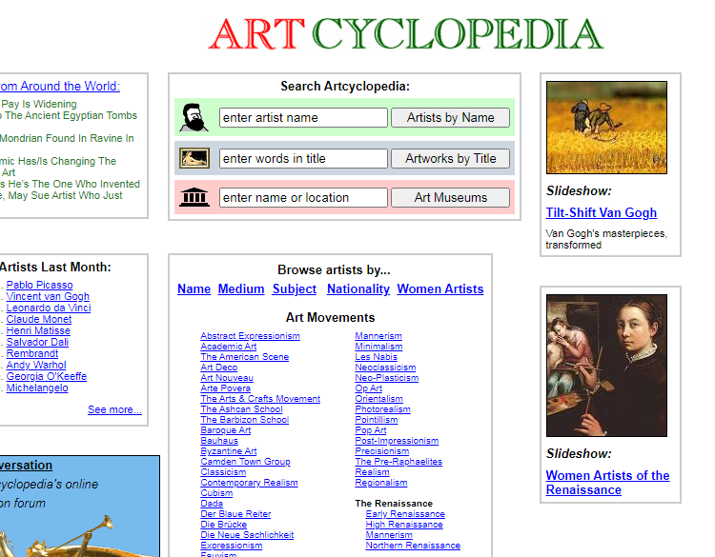This screenshot has height=557, width=715.
Task: Open the Art Deco link
Action: [x=219, y=368]
